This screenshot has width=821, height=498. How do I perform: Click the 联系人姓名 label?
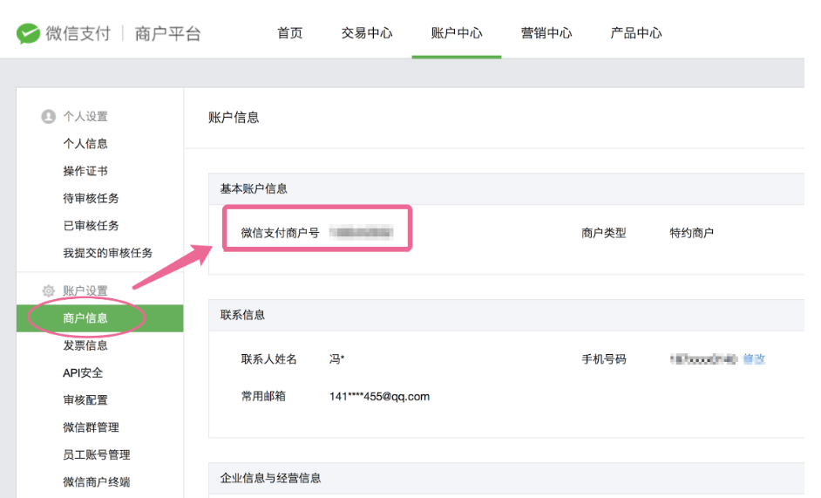click(x=269, y=359)
